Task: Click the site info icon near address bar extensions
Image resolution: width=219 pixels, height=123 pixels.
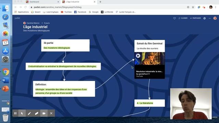Action: tap(188, 7)
